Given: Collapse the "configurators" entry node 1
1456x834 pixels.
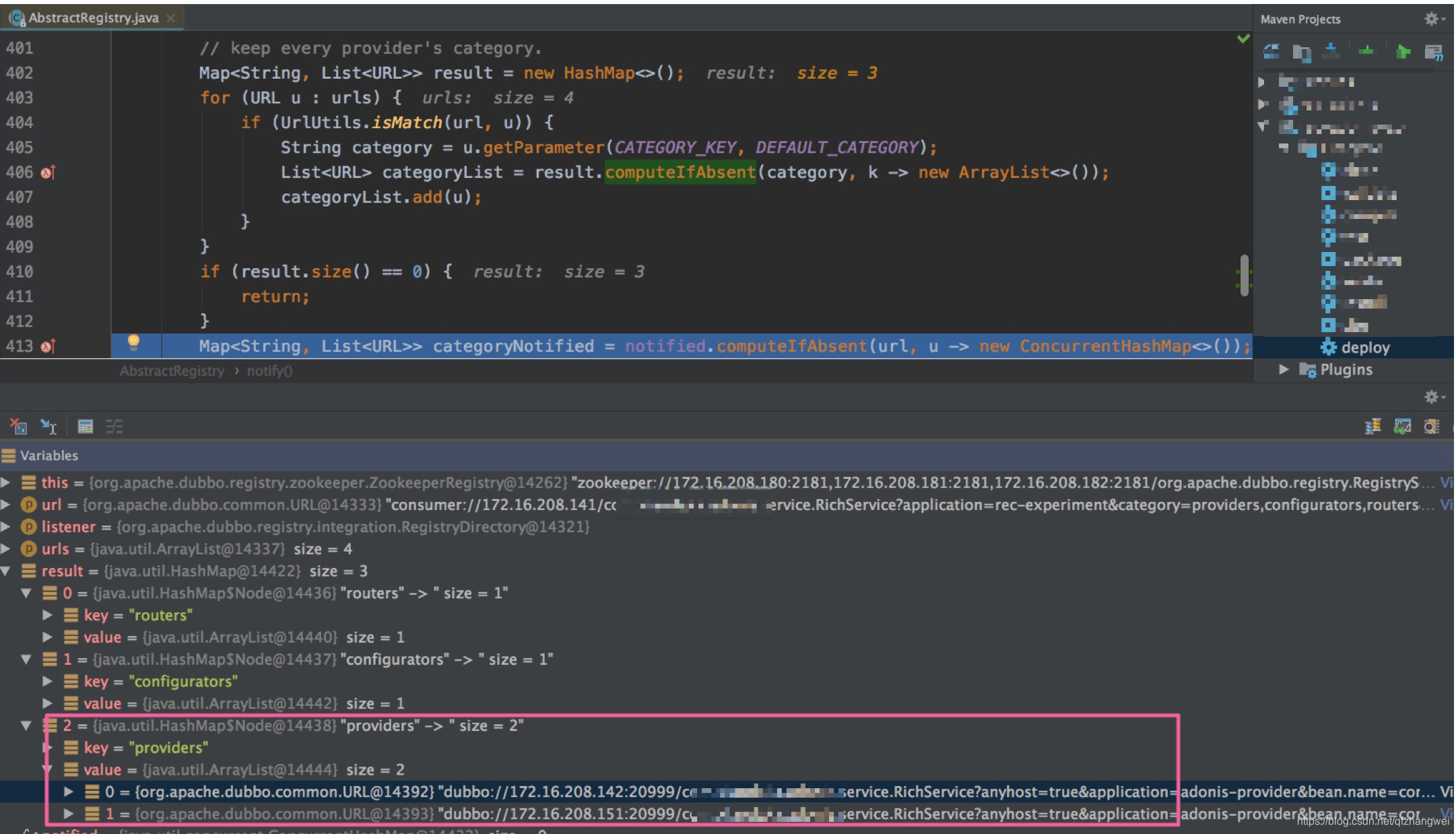Looking at the screenshot, I should click(x=26, y=660).
